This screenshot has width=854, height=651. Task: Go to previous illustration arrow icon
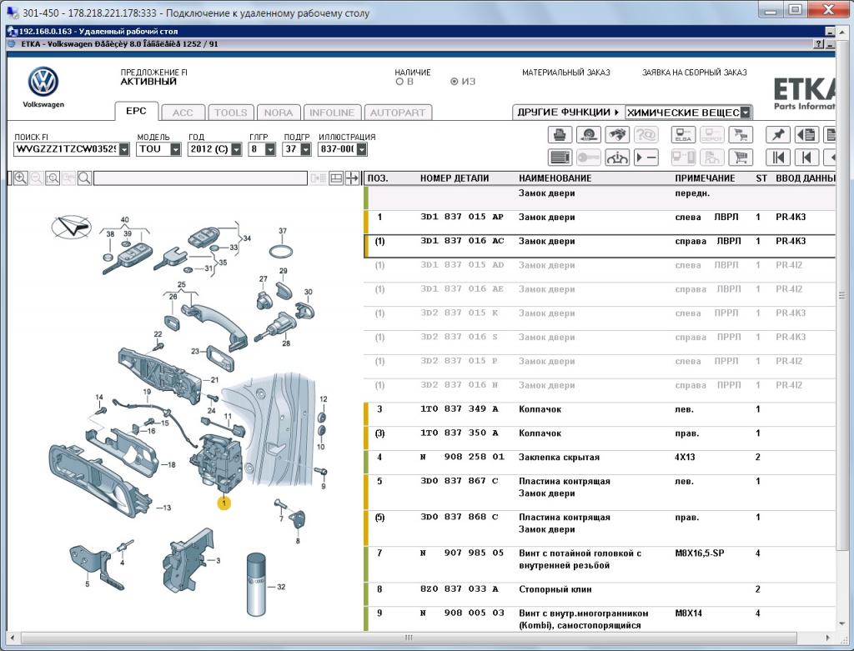(807, 158)
